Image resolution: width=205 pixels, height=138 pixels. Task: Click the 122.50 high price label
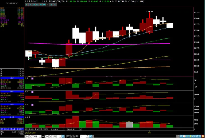(150, 12)
